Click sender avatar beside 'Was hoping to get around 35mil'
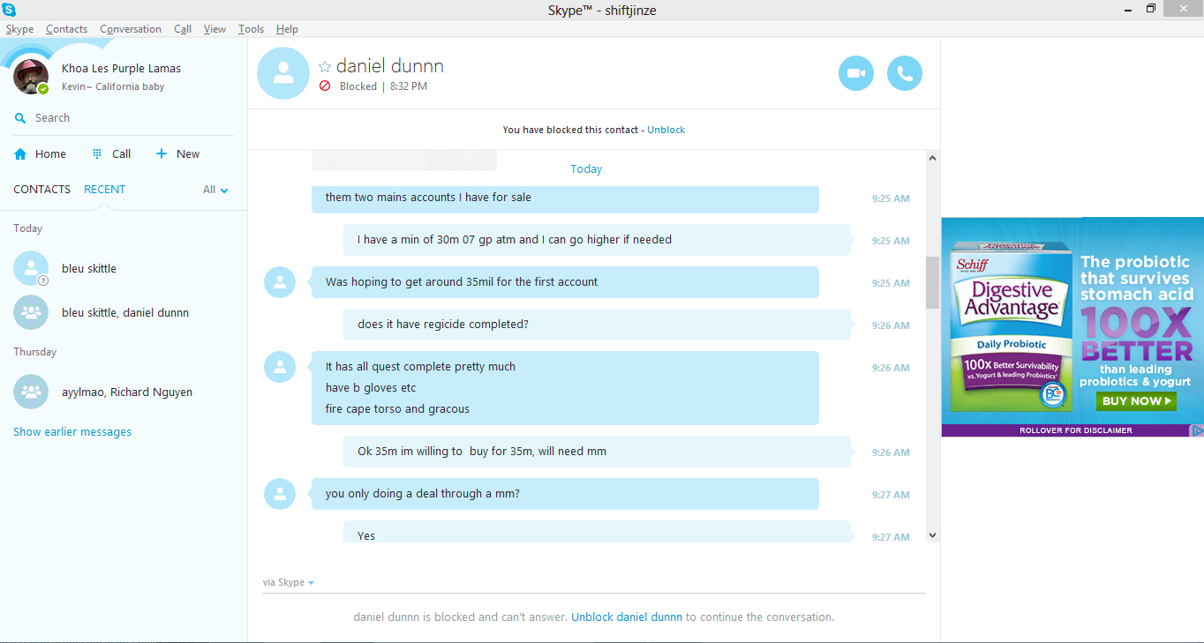1204x643 pixels. pos(280,282)
